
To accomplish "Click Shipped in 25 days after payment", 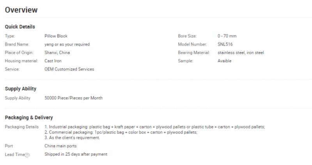I will pyautogui.click(x=76, y=154).
